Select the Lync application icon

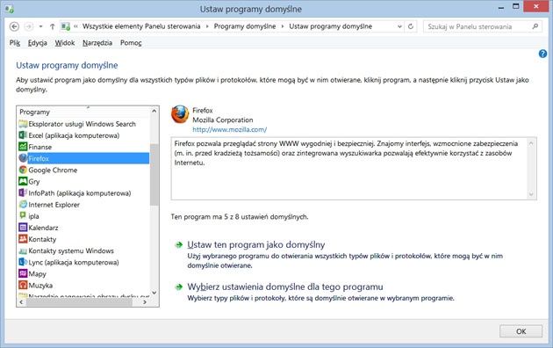pos(23,262)
